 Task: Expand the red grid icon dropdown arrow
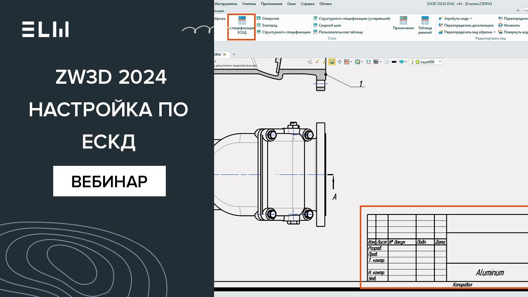point(351,62)
